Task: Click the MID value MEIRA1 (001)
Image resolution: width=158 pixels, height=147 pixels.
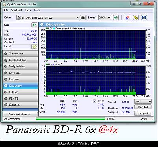Action: [x=29, y=34]
